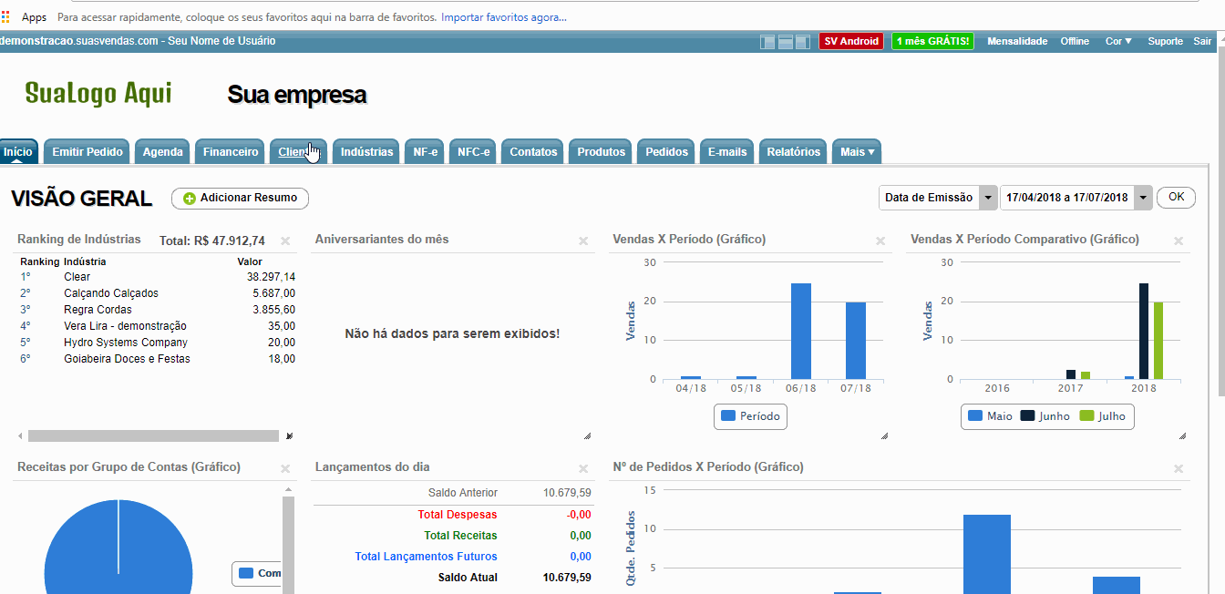The image size is (1225, 594).
Task: Click the resize grip of Aniversariantes do mês
Action: pyautogui.click(x=587, y=436)
